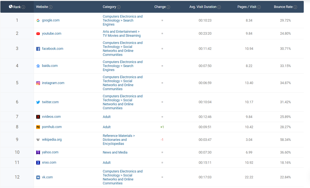Click the YouTube favicon
Screen dimensions: 310x188
pos(38,34)
